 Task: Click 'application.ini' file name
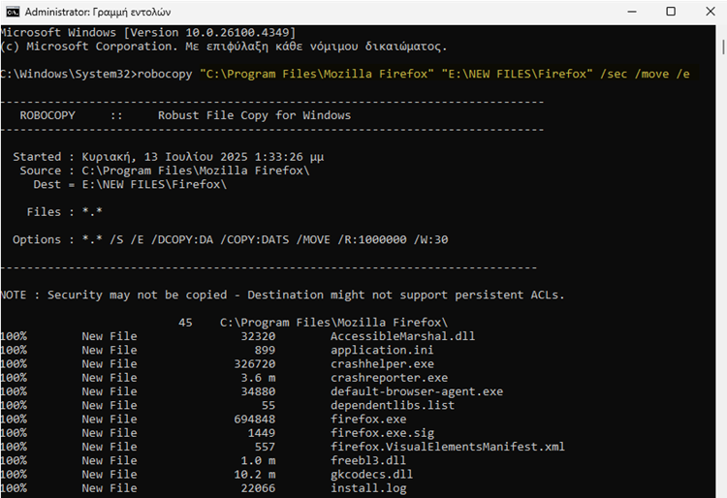click(x=382, y=350)
